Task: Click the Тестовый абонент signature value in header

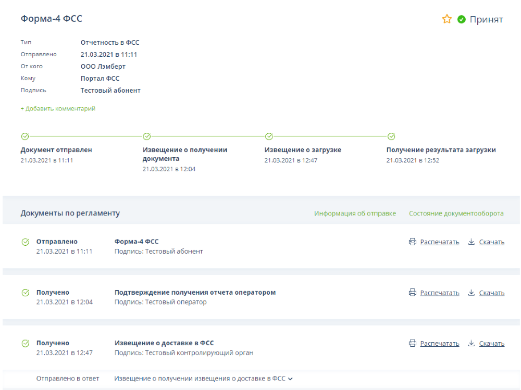Action: 110,91
